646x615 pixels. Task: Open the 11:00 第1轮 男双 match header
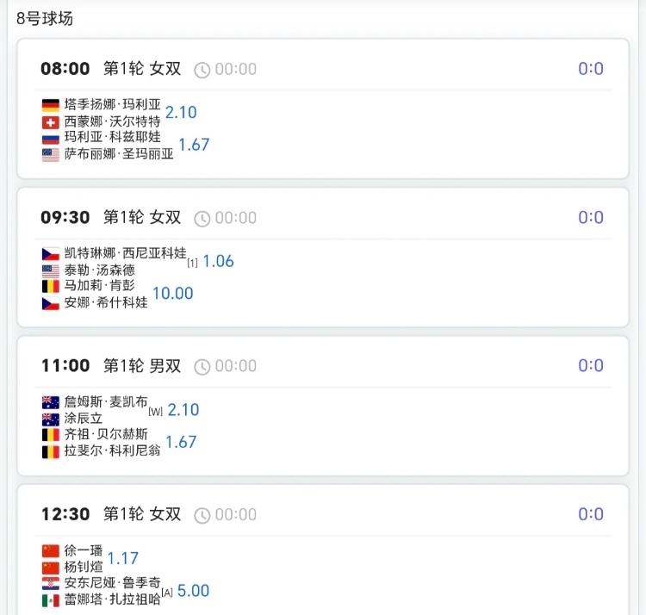tap(111, 366)
